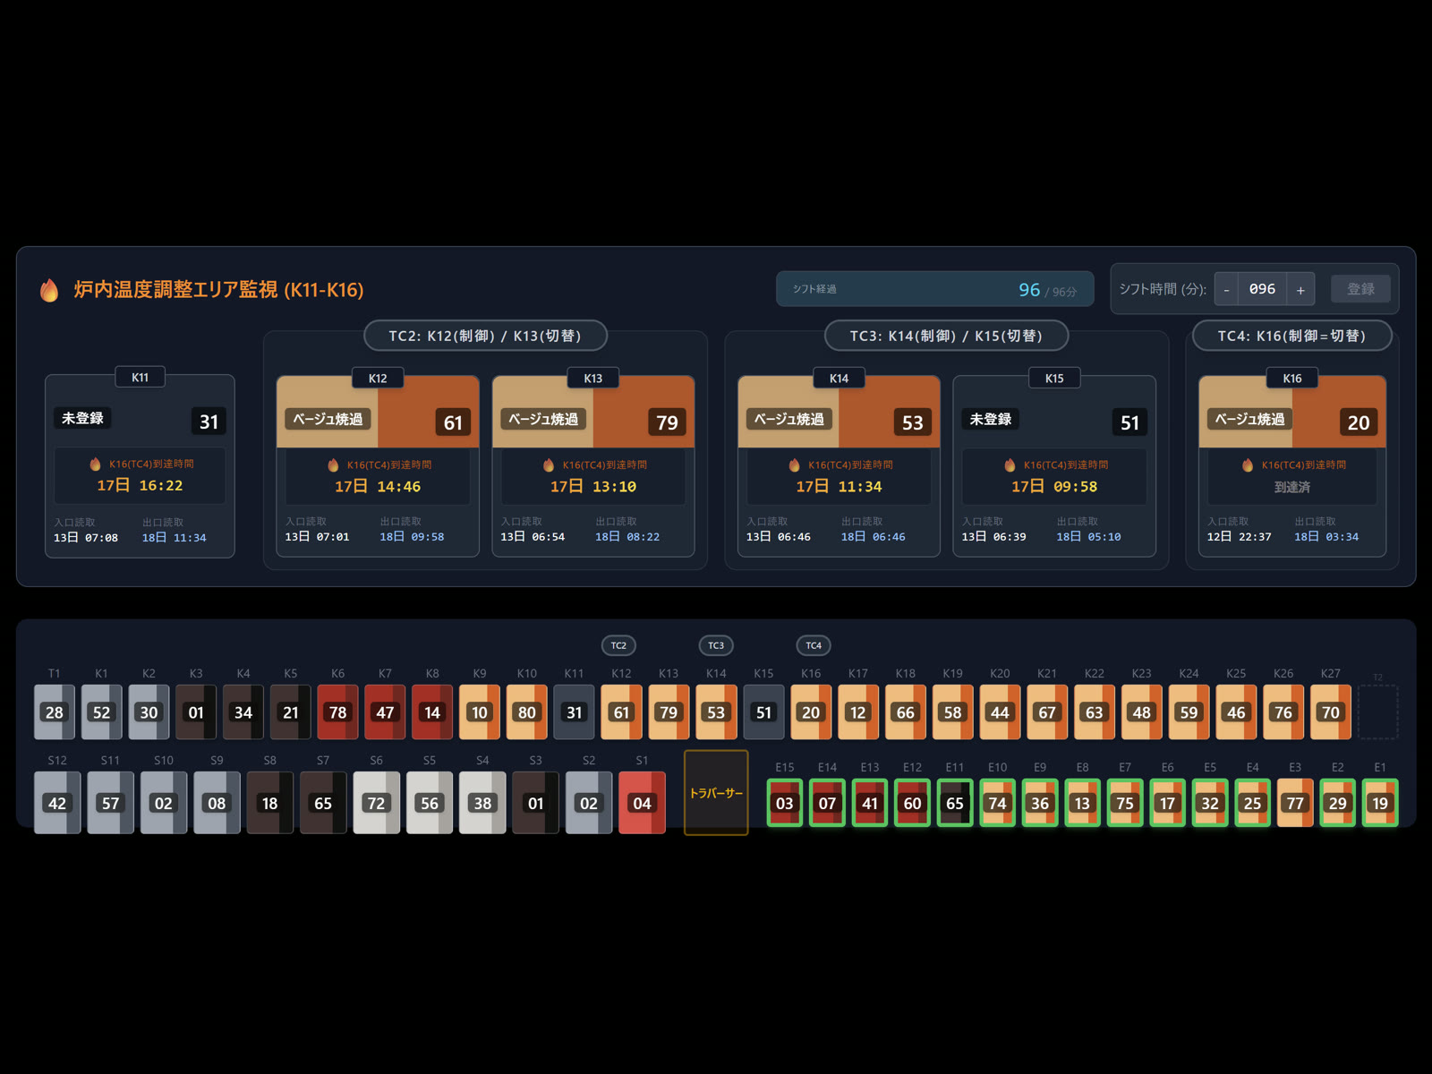The height and width of the screenshot is (1074, 1432).
Task: Click the flame icon beside the monitoring title
Action: (49, 290)
